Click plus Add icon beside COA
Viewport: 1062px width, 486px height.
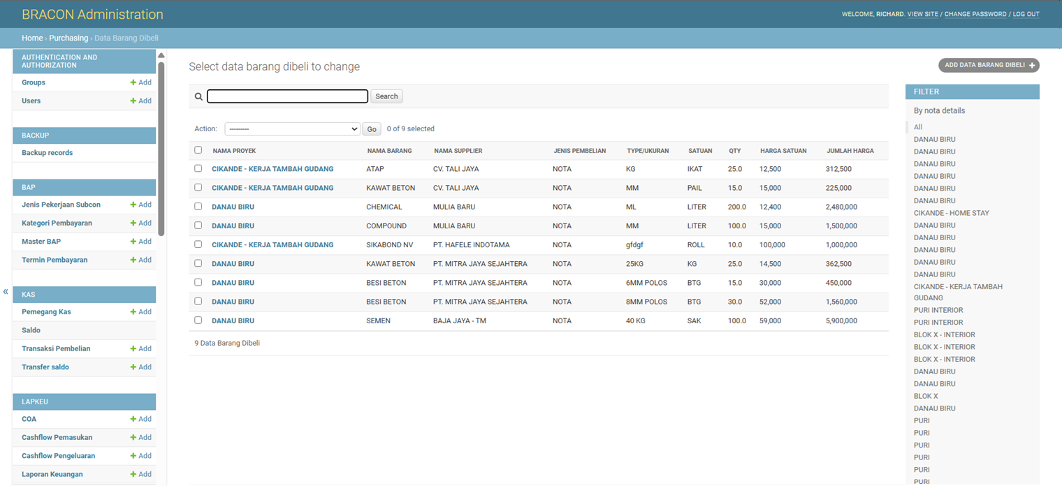[x=133, y=419]
